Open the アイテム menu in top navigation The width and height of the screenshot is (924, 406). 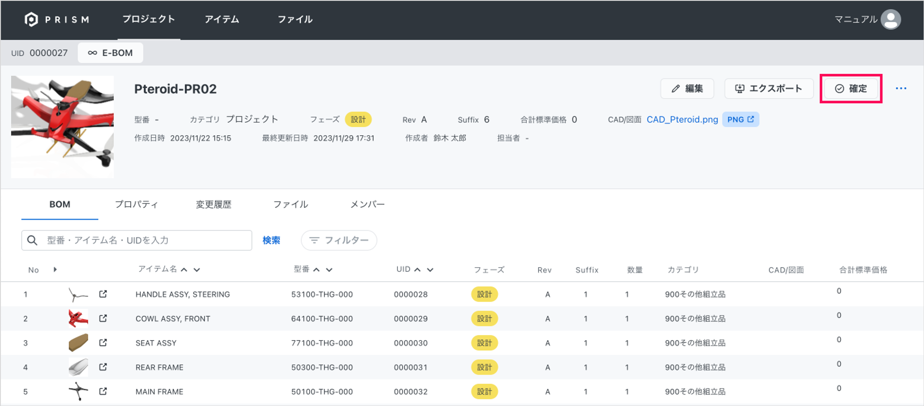coord(222,19)
